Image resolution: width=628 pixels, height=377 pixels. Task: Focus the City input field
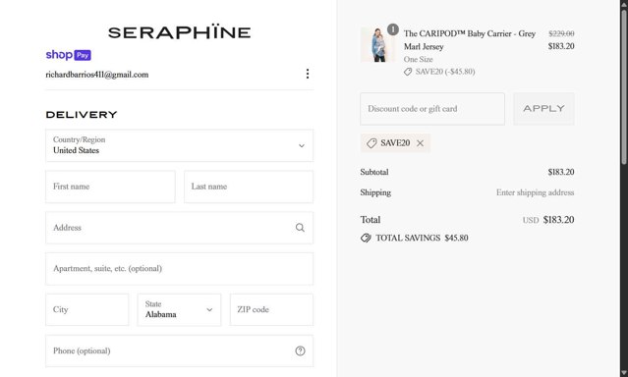pyautogui.click(x=86, y=310)
